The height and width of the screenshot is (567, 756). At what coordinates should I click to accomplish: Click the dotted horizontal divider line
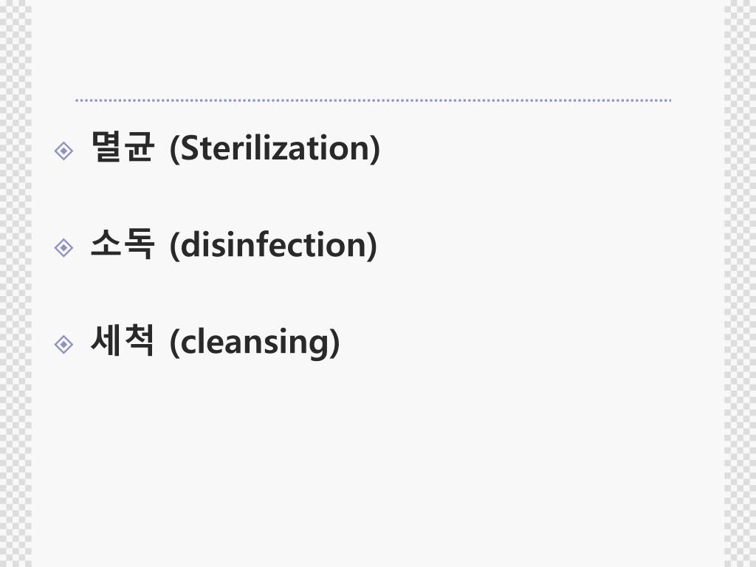373,100
